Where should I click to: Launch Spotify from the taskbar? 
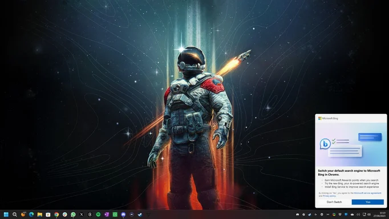point(98,214)
